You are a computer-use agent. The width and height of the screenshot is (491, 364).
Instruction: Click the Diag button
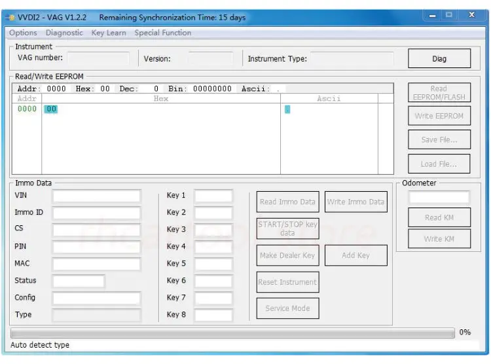439,58
